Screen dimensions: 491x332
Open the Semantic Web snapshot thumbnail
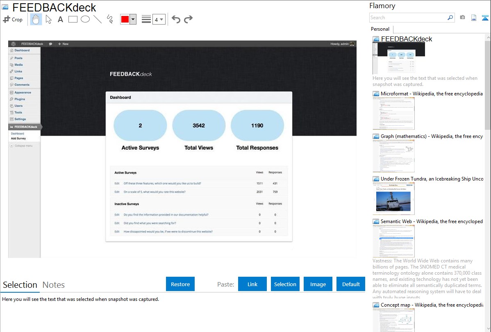[393, 241]
